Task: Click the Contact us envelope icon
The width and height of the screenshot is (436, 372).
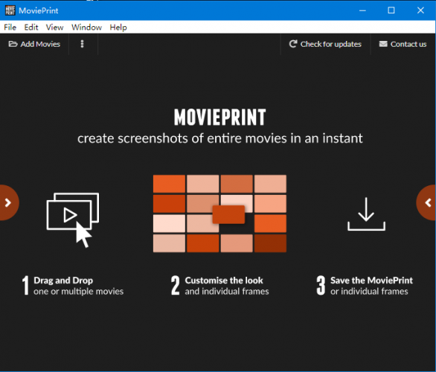Action: (383, 44)
